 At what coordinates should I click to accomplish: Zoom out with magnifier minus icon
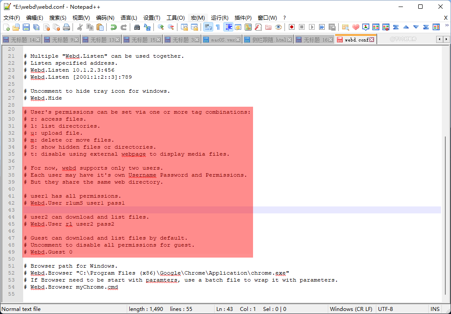(x=171, y=28)
